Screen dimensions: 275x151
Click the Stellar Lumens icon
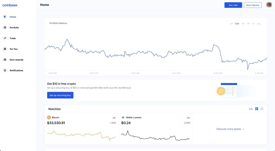point(123,118)
